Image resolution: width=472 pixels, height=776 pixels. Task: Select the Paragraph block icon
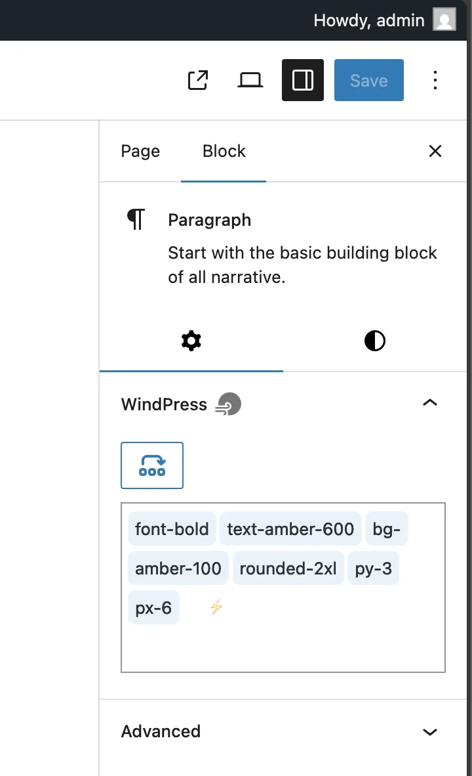(135, 219)
